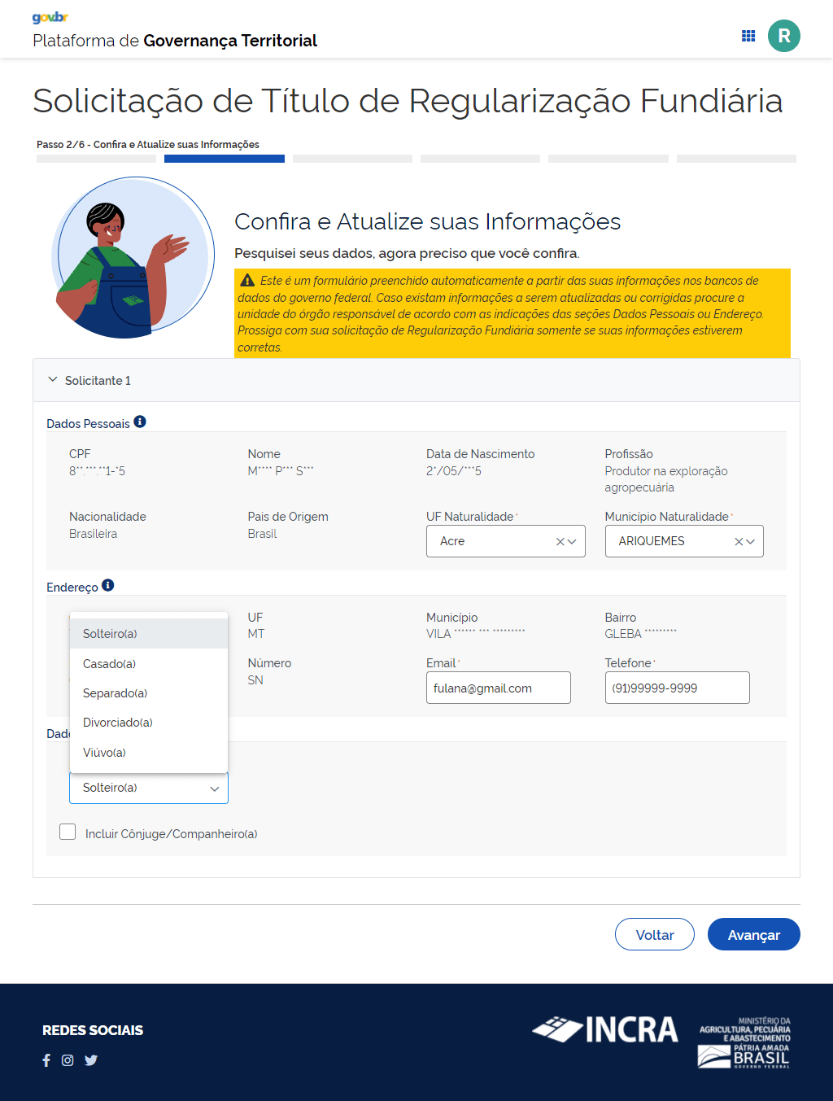Open the Instagram social icon
The image size is (833, 1101).
pos(68,1060)
